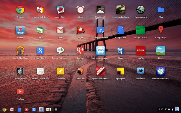
Task: Start the Entanglement game
Action: 141,10
